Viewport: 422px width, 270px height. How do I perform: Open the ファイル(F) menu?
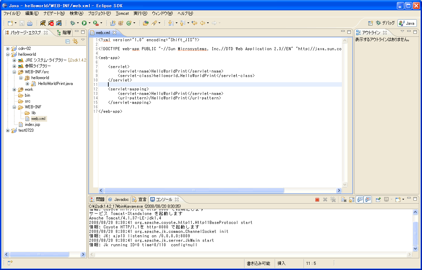click(12, 13)
